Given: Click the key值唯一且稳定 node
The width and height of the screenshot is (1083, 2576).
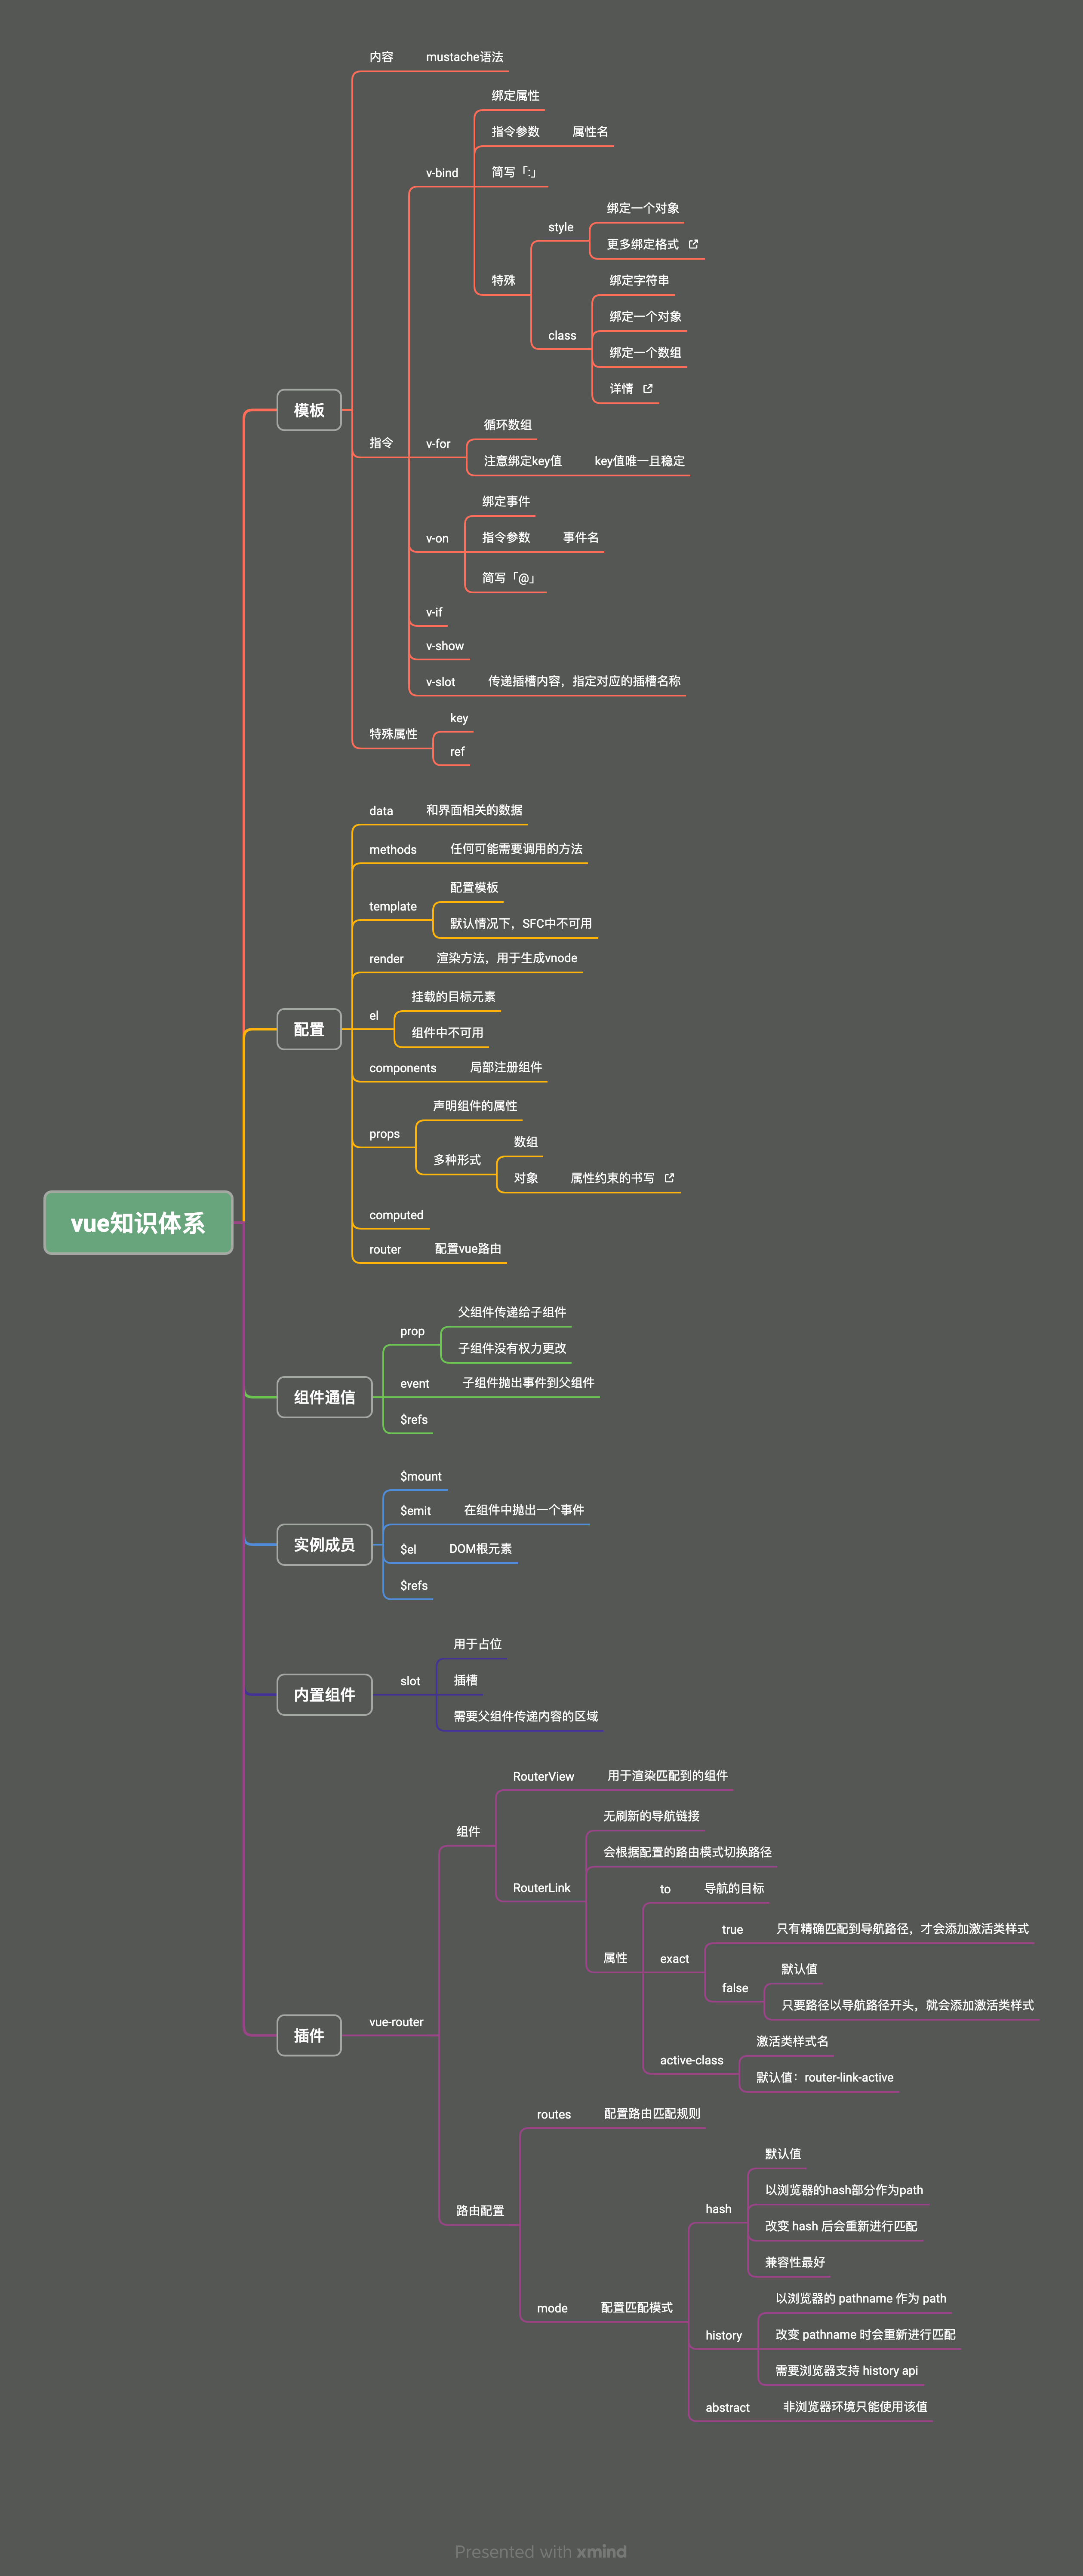Looking at the screenshot, I should 640,461.
